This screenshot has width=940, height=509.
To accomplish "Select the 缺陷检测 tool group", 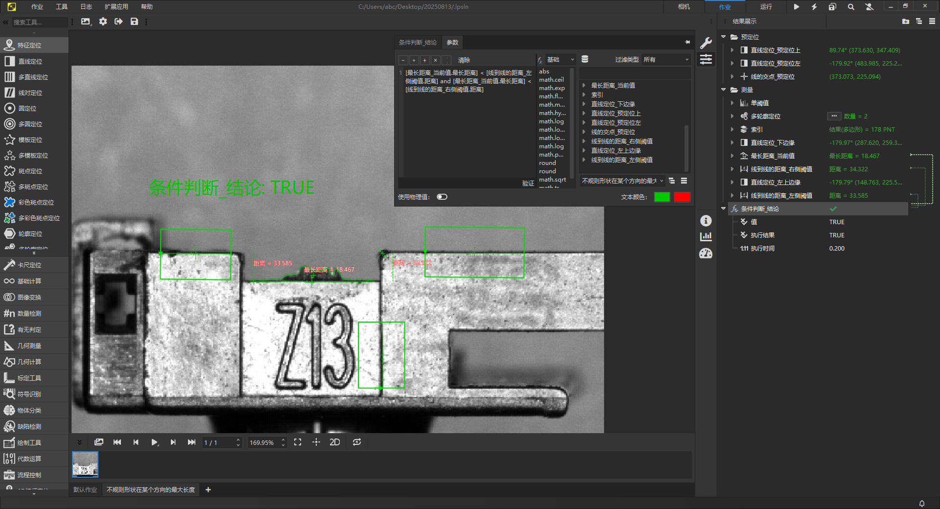I will pos(29,426).
